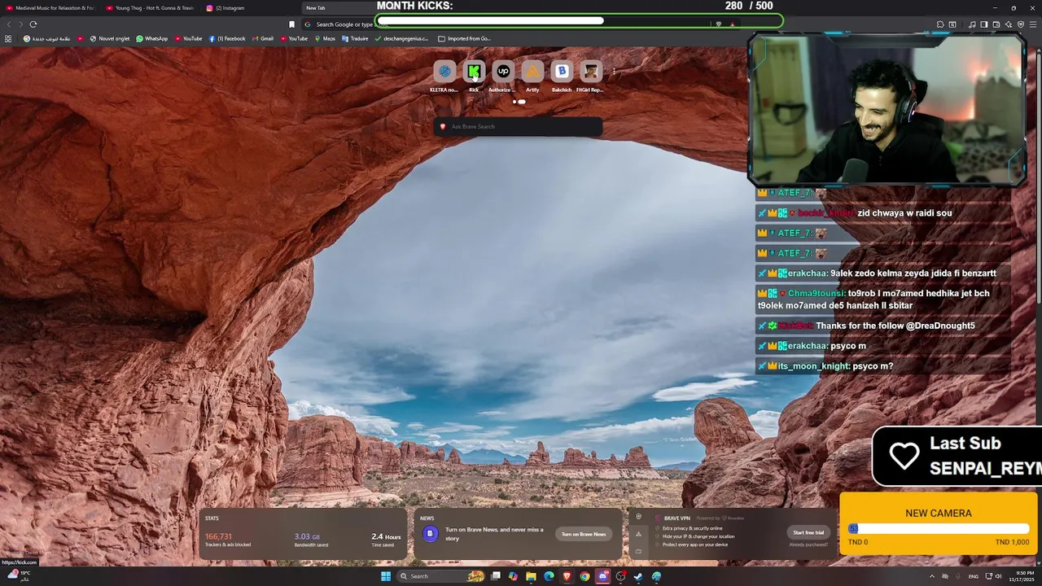
Task: Open the Brave VPN toolbar icon
Action: point(1021,24)
